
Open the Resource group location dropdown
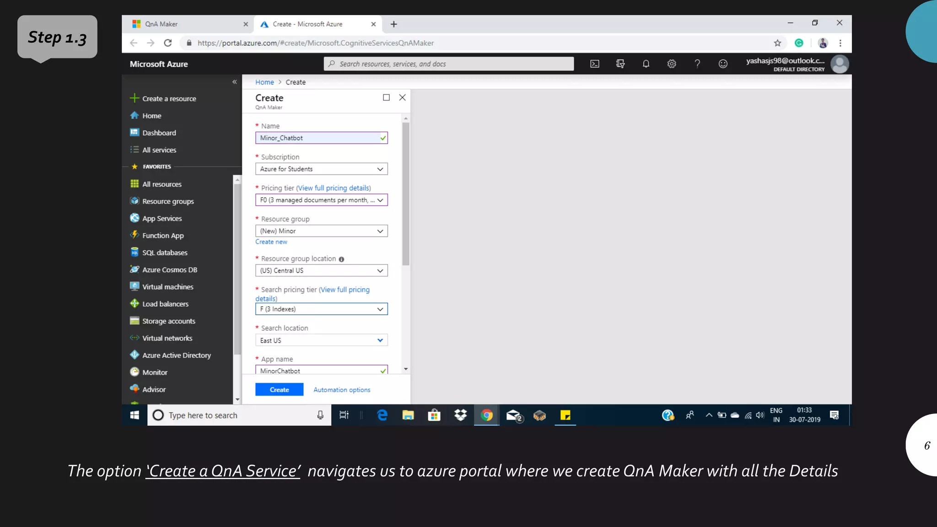coord(322,270)
